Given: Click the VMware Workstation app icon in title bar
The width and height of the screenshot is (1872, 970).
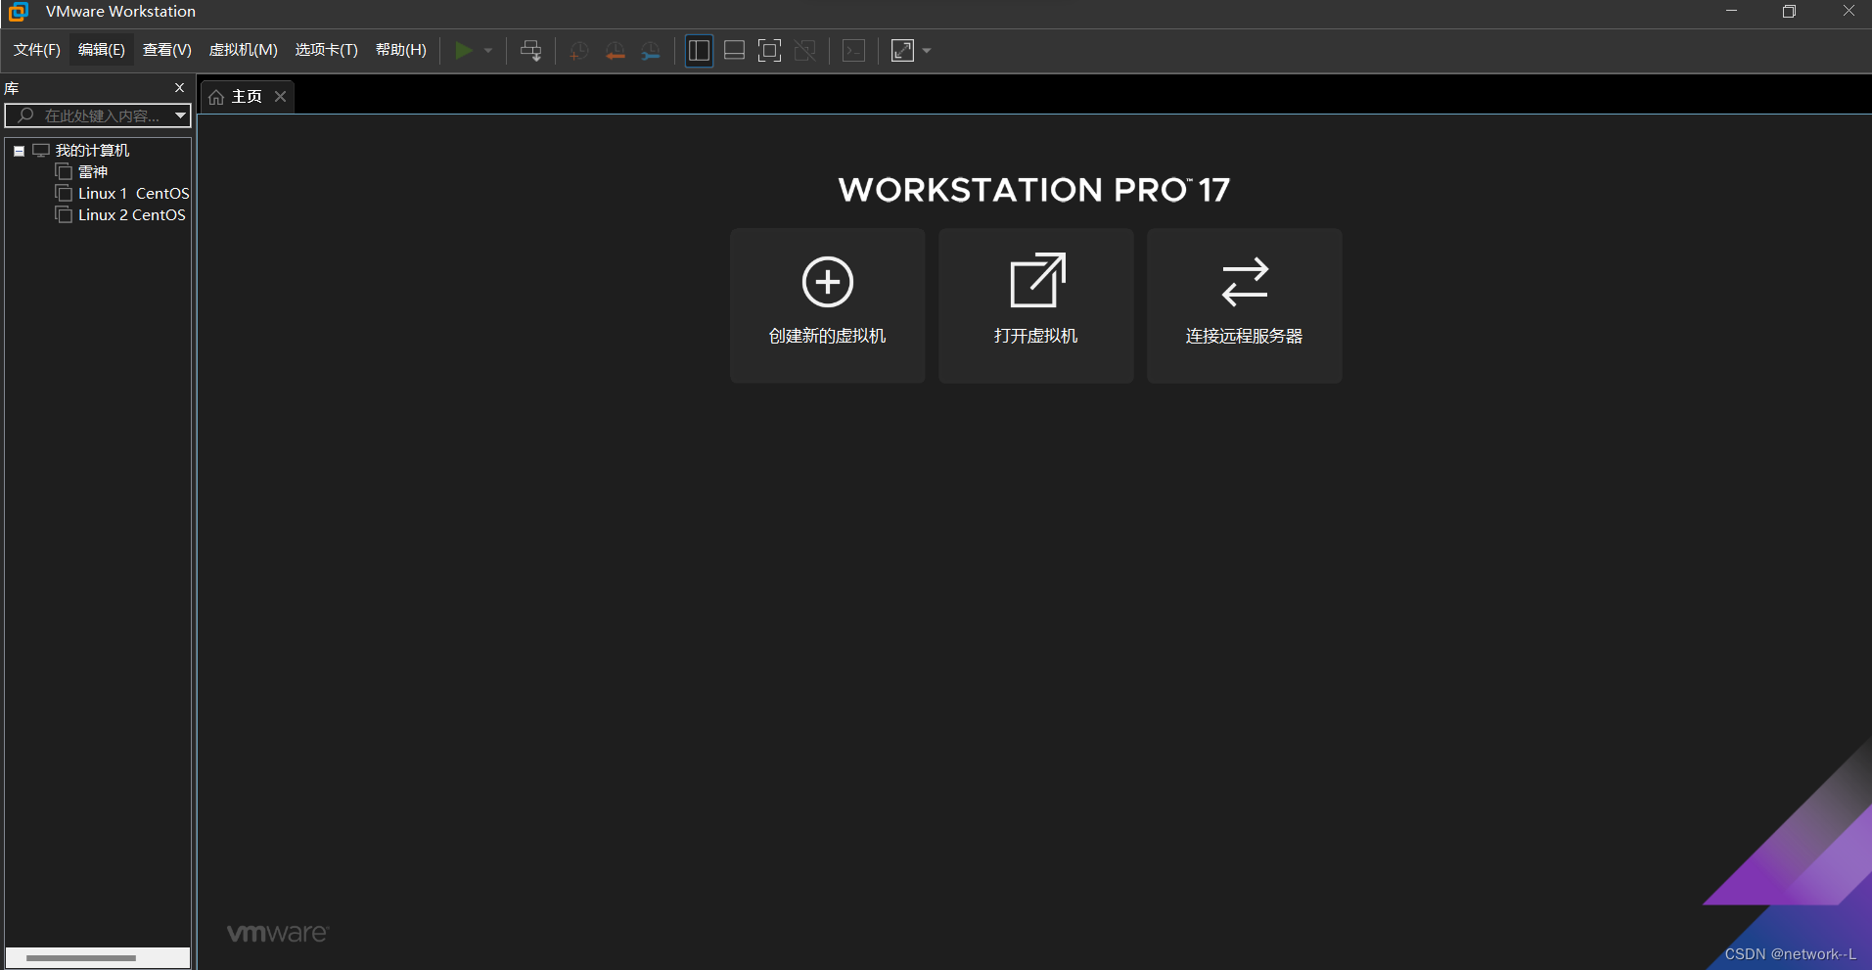Looking at the screenshot, I should [x=19, y=12].
